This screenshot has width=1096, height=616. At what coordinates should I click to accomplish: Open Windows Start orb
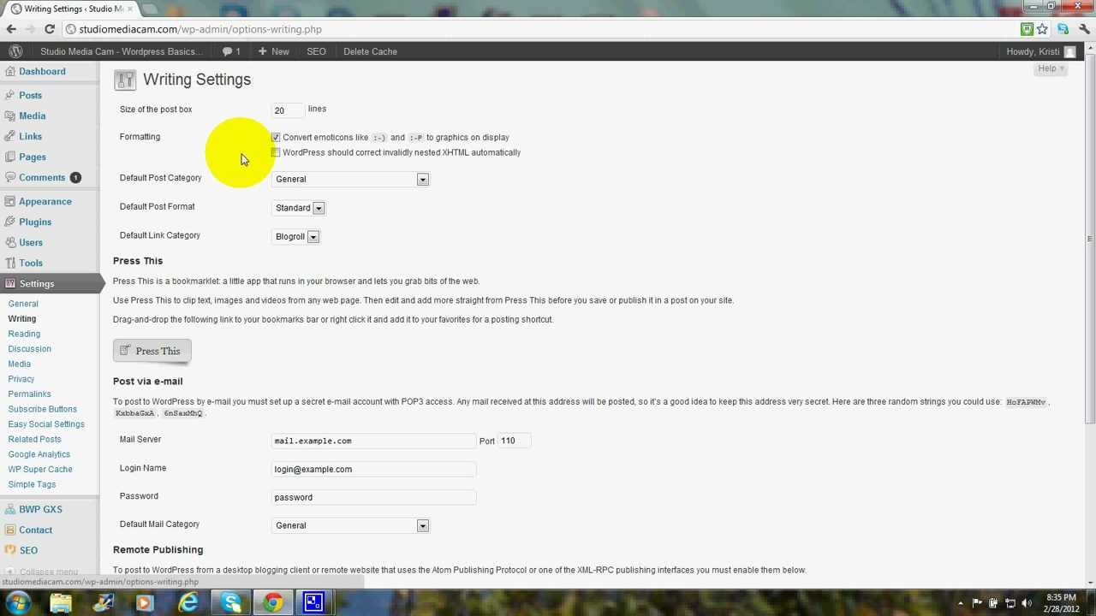[x=18, y=602]
